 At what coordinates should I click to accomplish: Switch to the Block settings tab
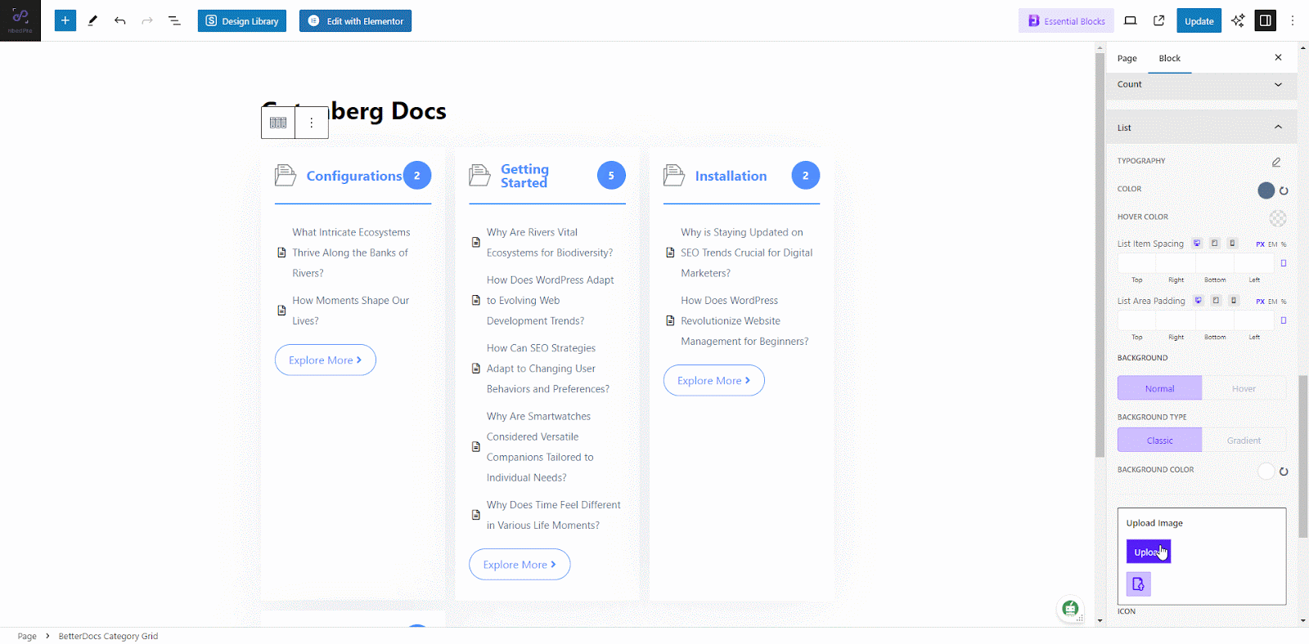tap(1169, 59)
